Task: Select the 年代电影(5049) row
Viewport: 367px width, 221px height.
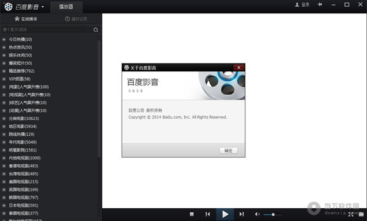Action: coord(49,142)
